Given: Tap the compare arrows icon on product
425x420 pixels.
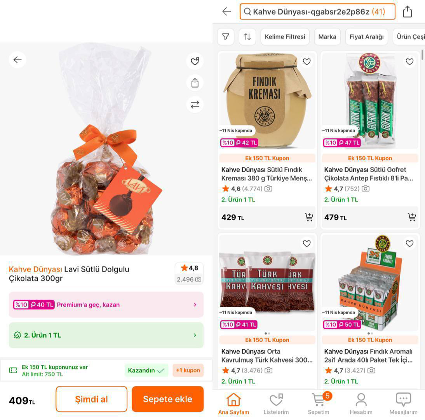Looking at the screenshot, I should 195,104.
